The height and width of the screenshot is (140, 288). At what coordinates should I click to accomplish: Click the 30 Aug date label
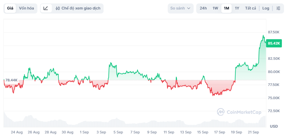pos(67,132)
